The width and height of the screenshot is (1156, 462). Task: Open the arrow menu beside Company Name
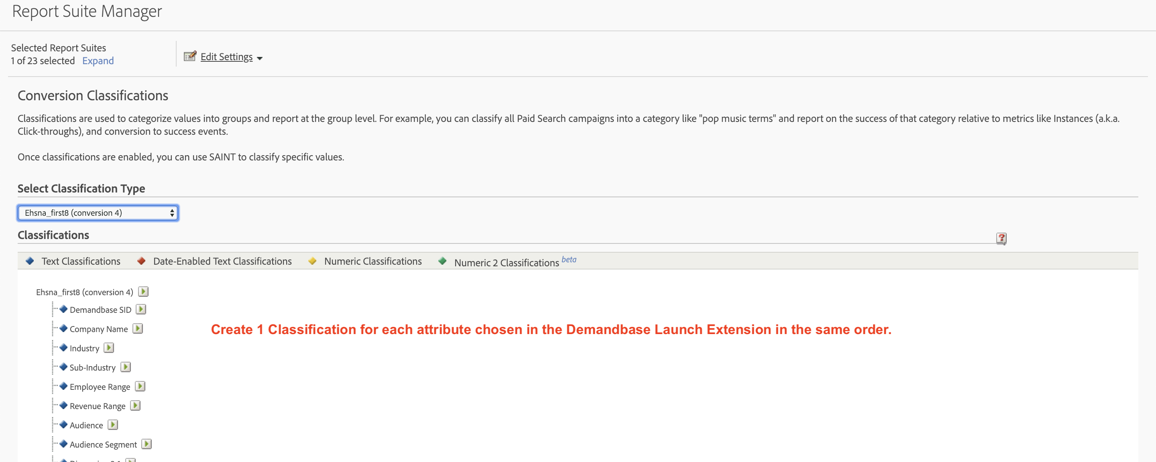[138, 328]
